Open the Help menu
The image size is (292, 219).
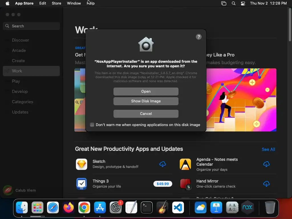coord(91,3)
